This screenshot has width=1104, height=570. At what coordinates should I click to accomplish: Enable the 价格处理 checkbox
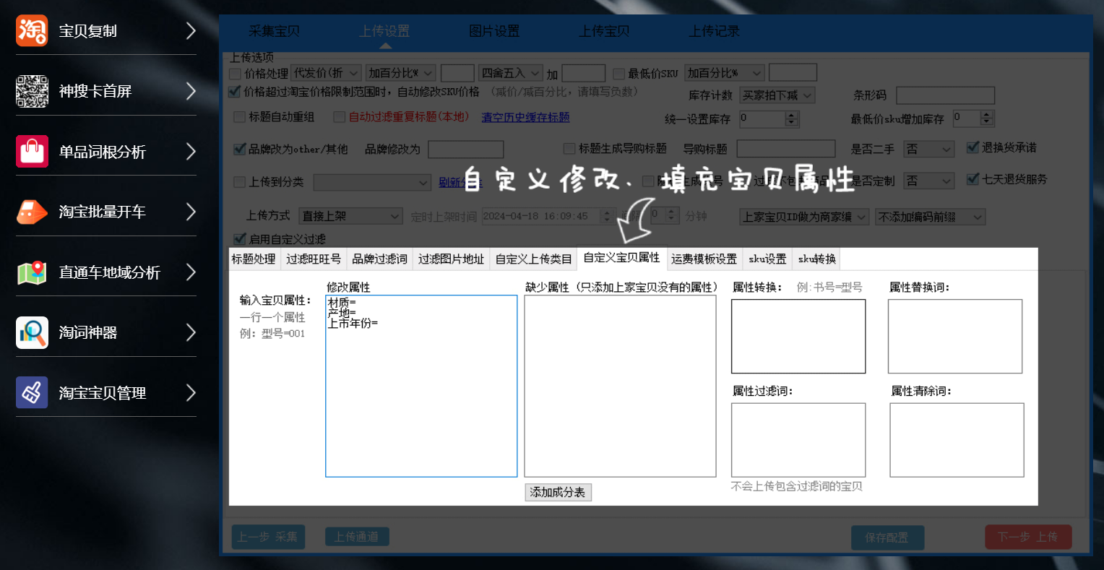pyautogui.click(x=235, y=74)
